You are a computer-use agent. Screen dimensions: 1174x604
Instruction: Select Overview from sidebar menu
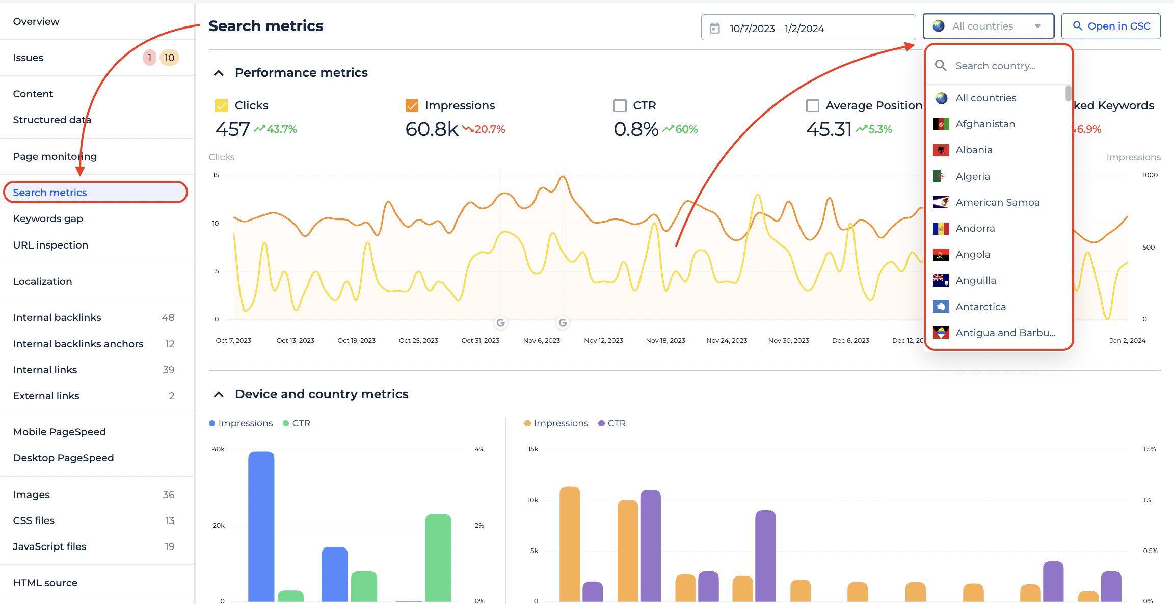point(36,21)
